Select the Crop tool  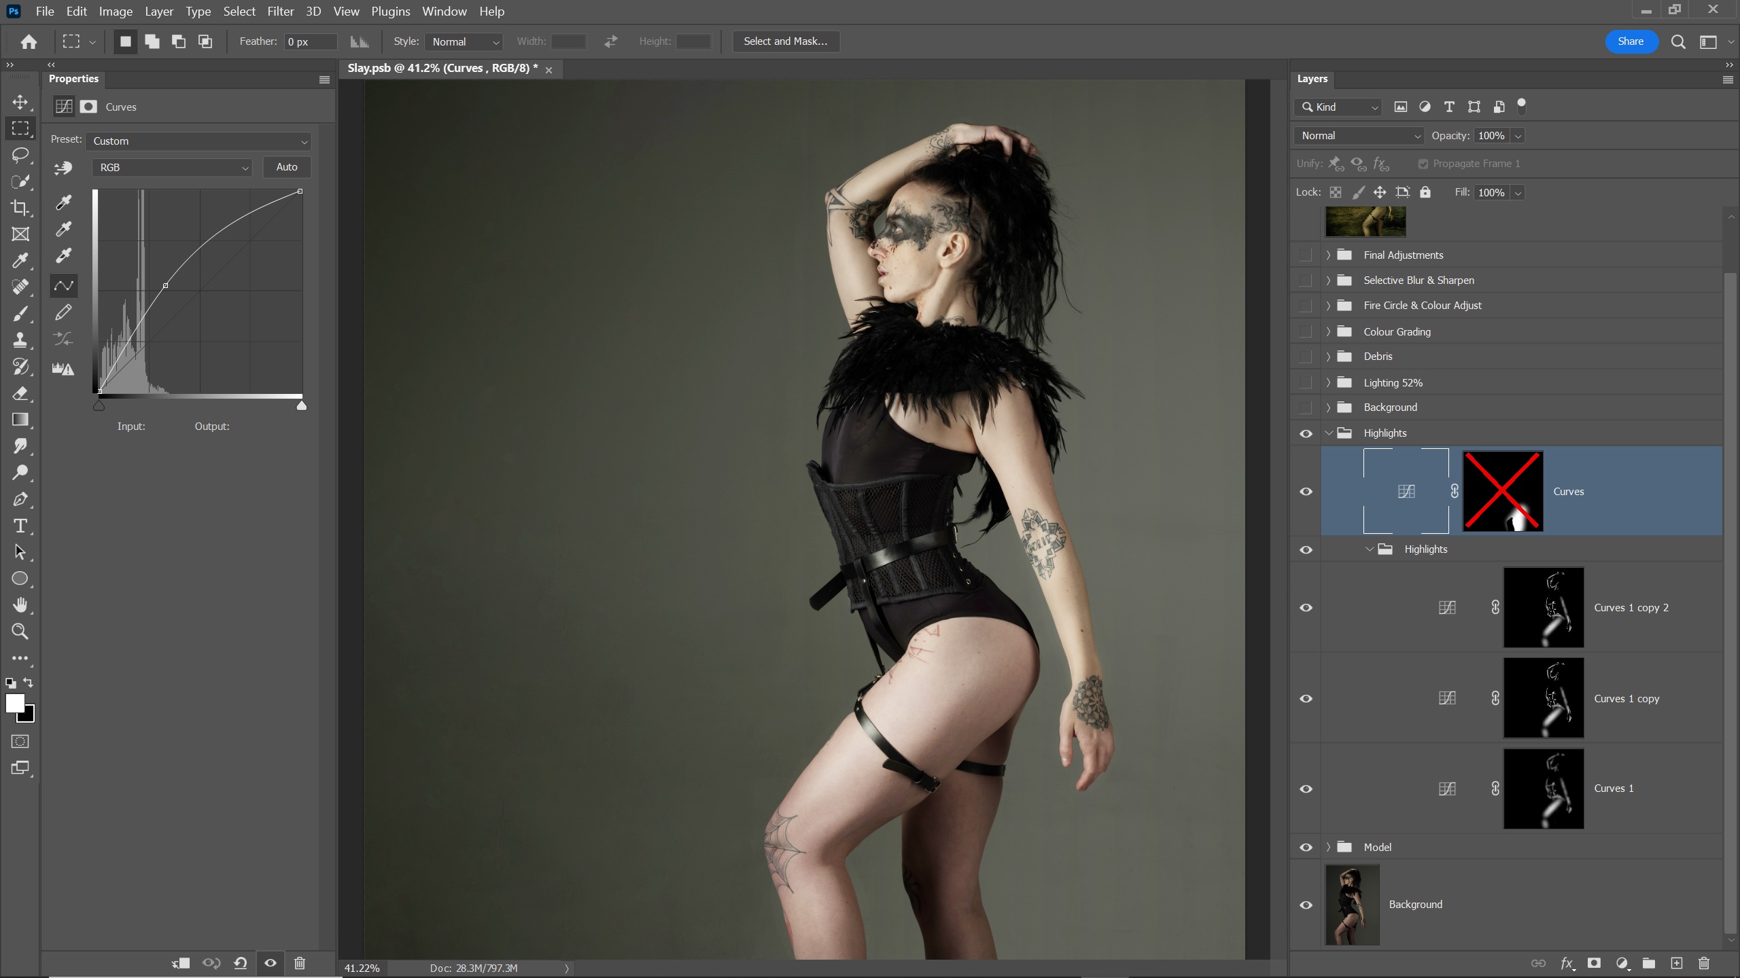click(20, 208)
